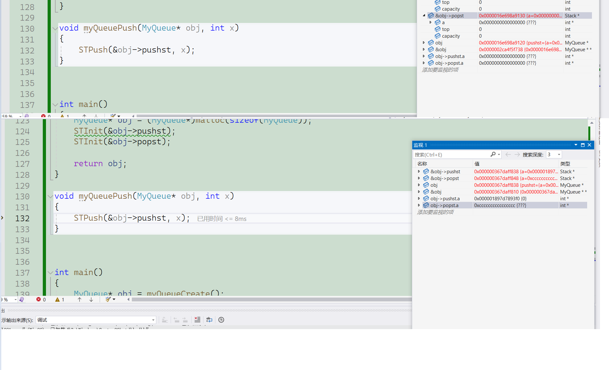Open search options dropdown beside magnifier
609x370 pixels.
(x=499, y=155)
